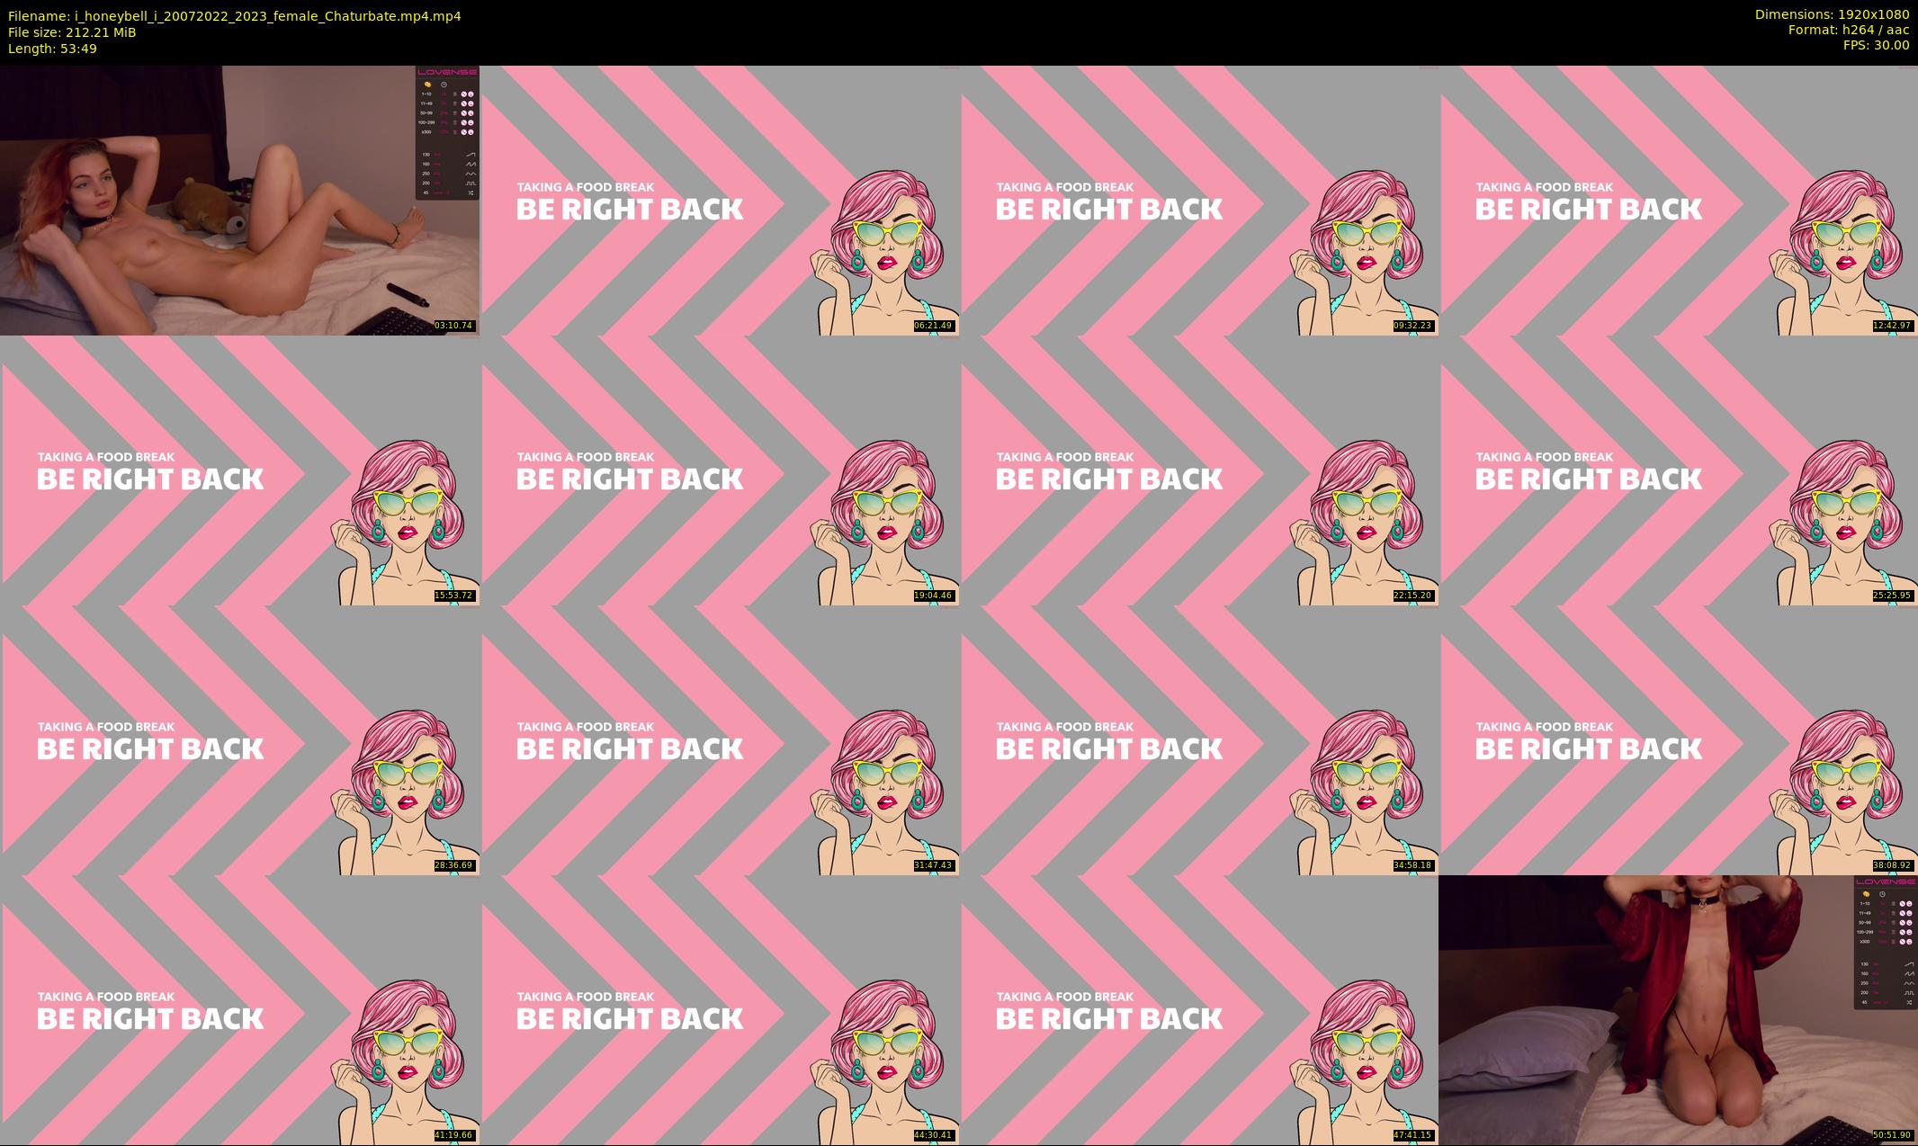Viewport: 1918px width, 1146px height.
Task: Click the Filename text in header
Action: click(x=234, y=15)
